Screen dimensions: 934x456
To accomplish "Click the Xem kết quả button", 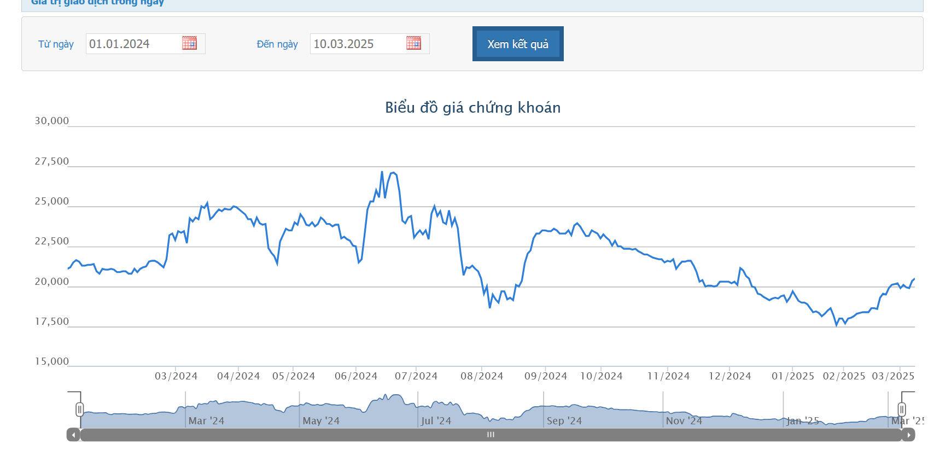I will click(518, 44).
